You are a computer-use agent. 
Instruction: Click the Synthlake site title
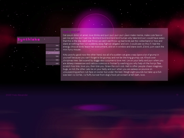tap(29, 40)
